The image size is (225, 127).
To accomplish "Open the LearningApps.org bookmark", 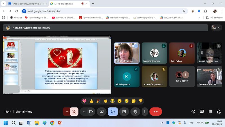I will 145,17.
